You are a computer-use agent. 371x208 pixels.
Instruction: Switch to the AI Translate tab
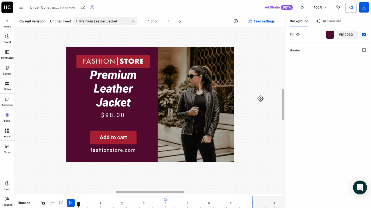328,21
